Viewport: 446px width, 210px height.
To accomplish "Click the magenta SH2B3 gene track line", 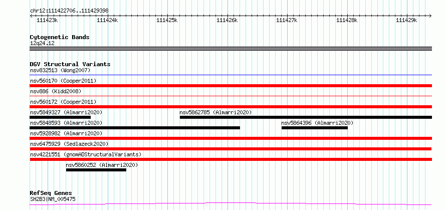I will pyautogui.click(x=231, y=203).
